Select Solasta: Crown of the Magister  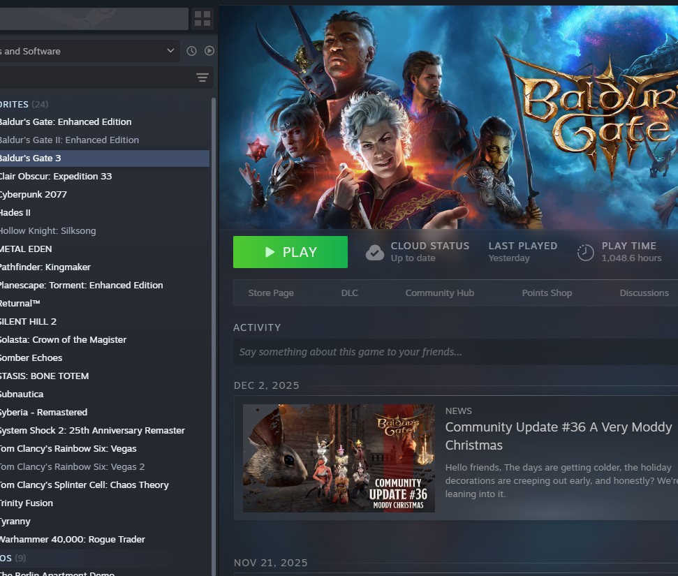point(105,340)
